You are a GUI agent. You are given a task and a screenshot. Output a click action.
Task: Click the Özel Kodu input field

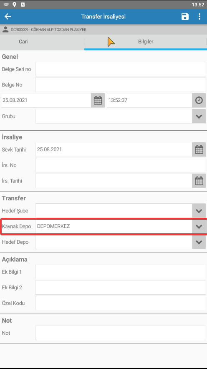(x=121, y=303)
